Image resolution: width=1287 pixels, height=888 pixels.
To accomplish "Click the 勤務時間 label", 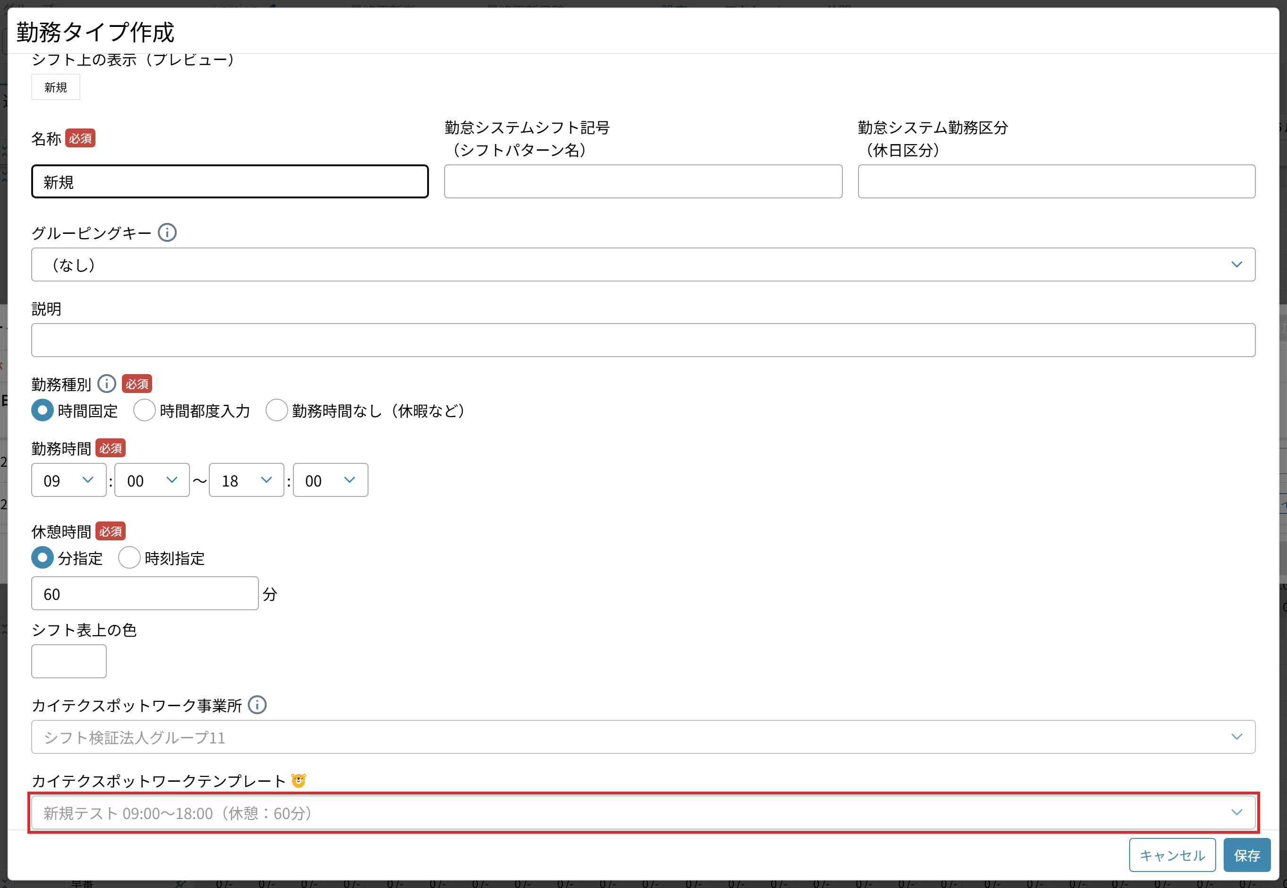I will 61,448.
